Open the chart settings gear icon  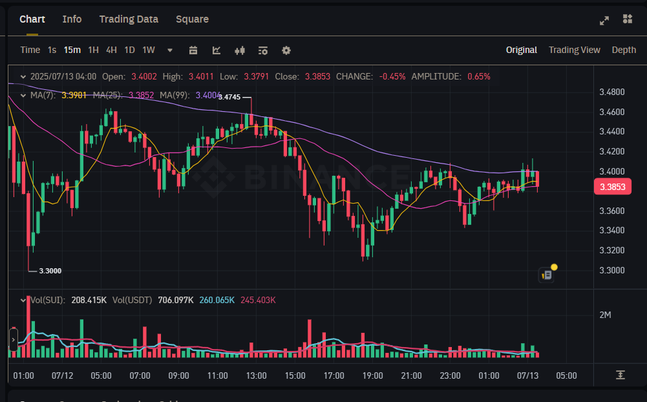click(286, 50)
